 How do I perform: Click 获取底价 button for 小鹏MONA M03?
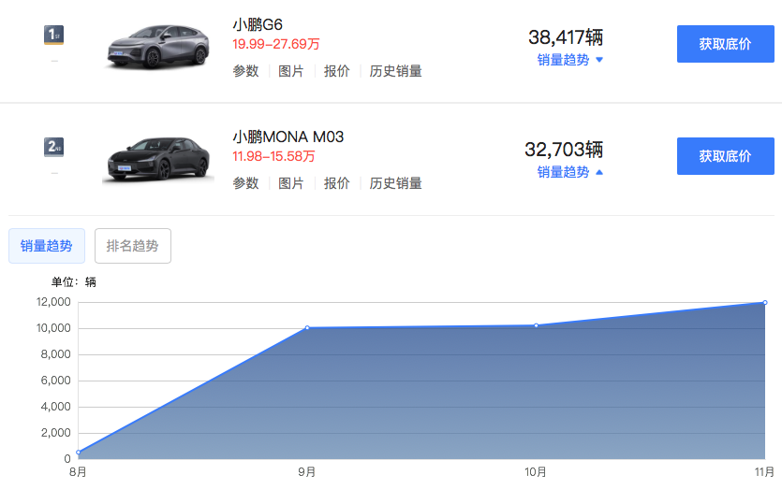725,156
